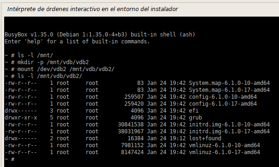Image resolution: width=279 pixels, height=167 pixels.
Task: Click the installer shell title text
Action: [x=92, y=9]
